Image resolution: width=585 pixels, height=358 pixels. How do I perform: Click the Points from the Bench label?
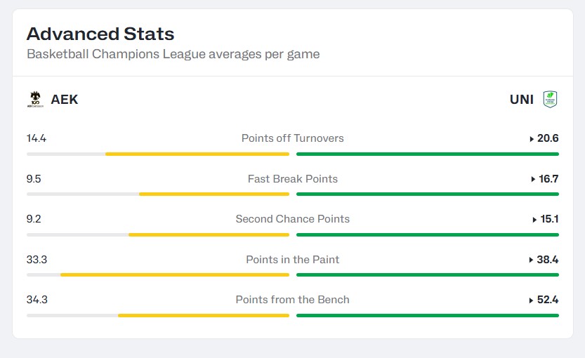[292, 300]
